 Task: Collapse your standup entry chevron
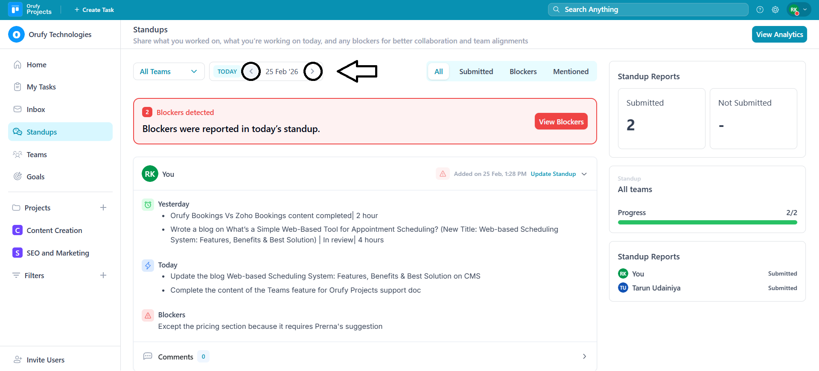pyautogui.click(x=584, y=174)
